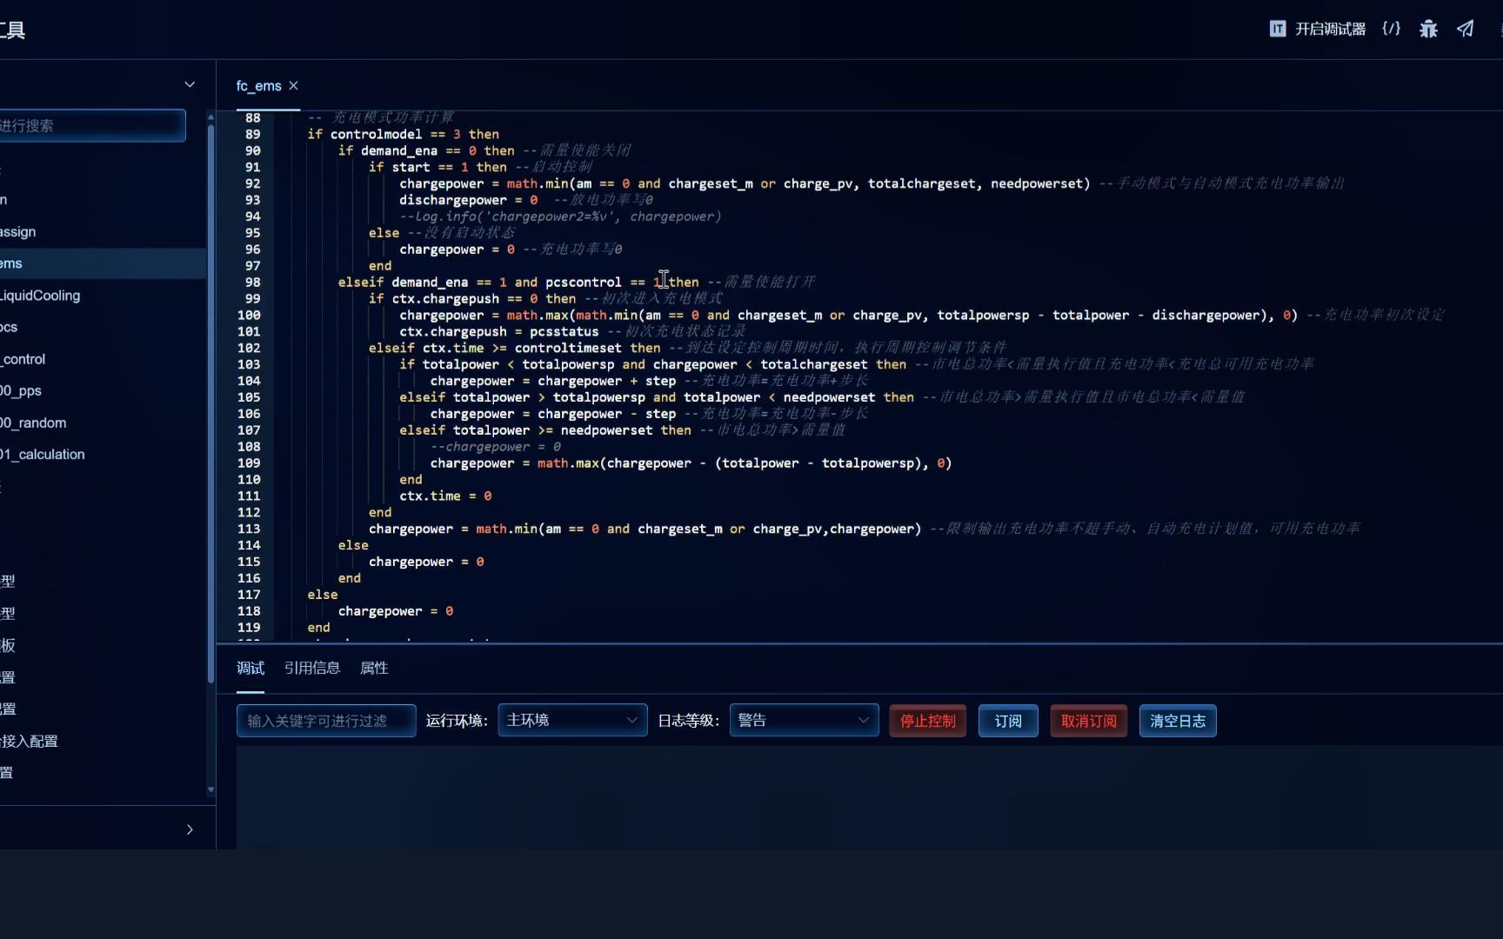Click the 订阅 subscribe button
Image resolution: width=1503 pixels, height=939 pixels.
[1007, 721]
